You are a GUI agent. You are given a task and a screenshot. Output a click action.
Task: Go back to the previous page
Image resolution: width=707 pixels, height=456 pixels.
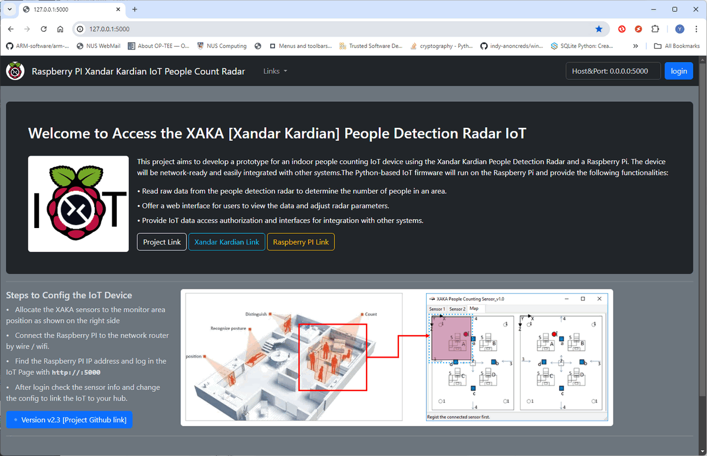(x=11, y=29)
